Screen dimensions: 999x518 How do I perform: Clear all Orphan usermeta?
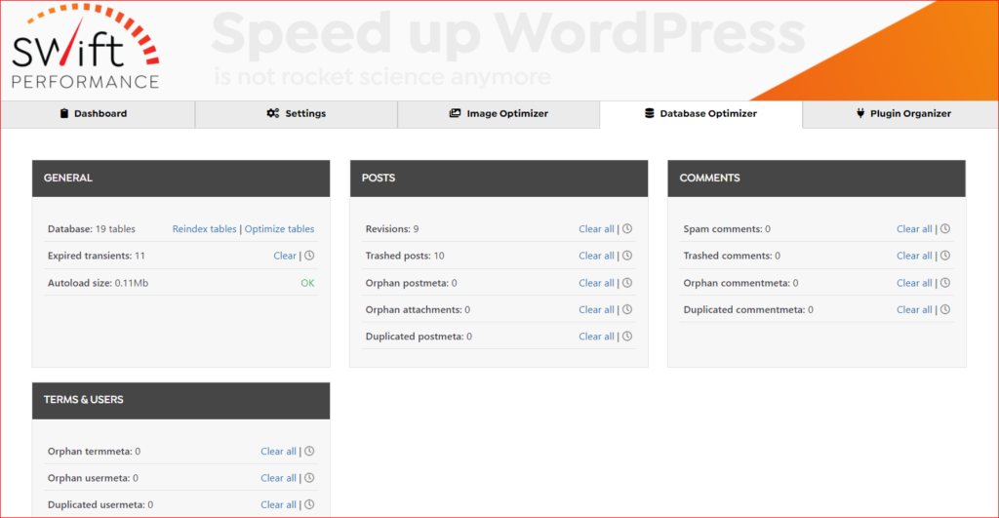coord(278,478)
